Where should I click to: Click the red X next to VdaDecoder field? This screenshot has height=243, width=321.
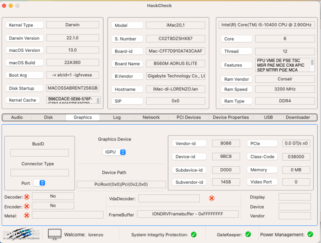coord(211,198)
